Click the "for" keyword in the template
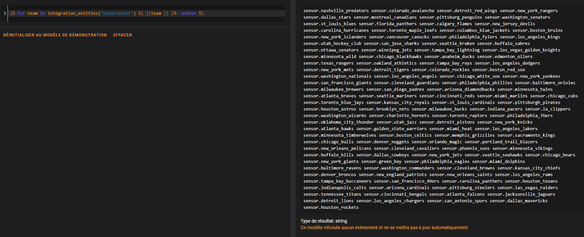The image size is (584, 237). point(21,13)
